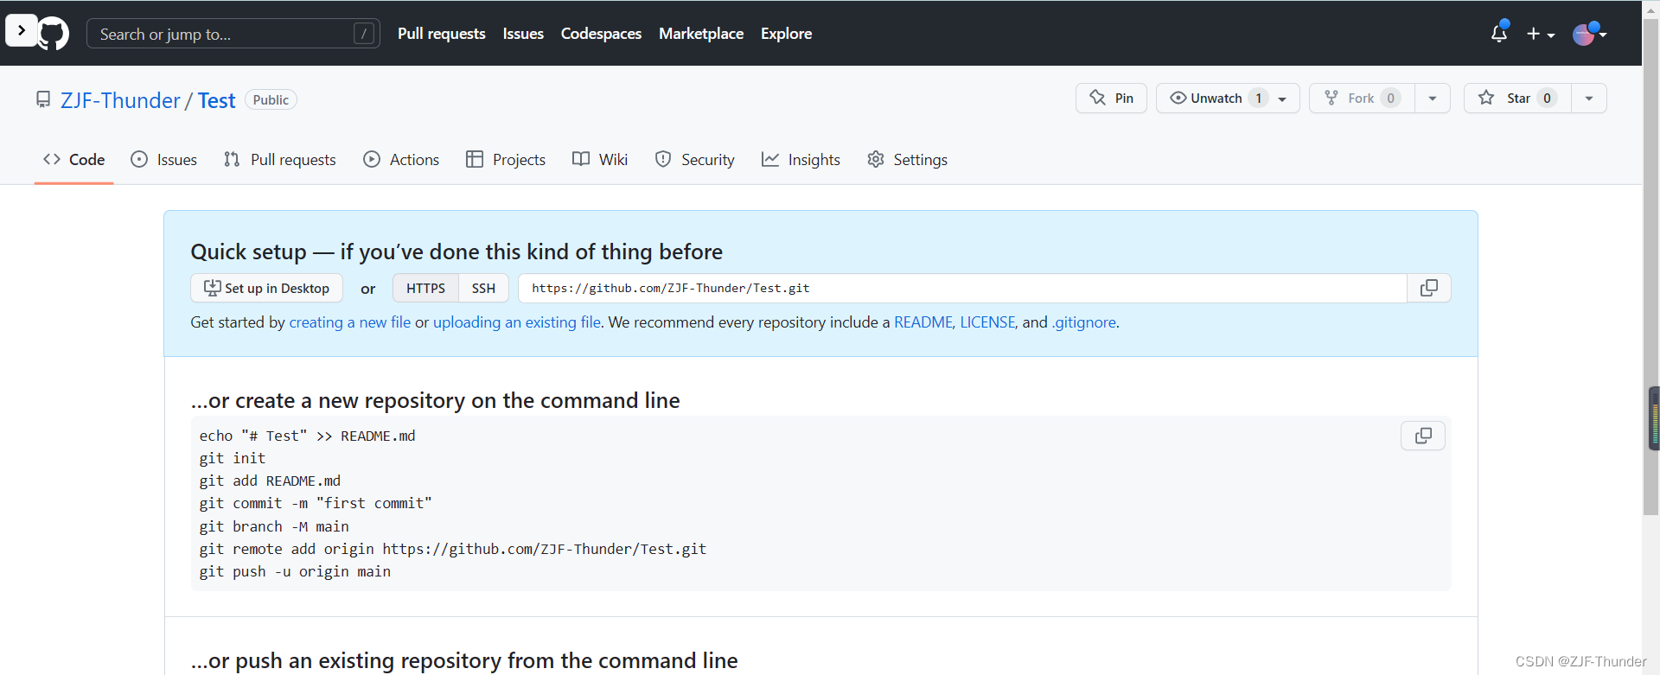Viewport: 1660px width, 675px height.
Task: Open the .gitignore link
Action: (x=1084, y=322)
